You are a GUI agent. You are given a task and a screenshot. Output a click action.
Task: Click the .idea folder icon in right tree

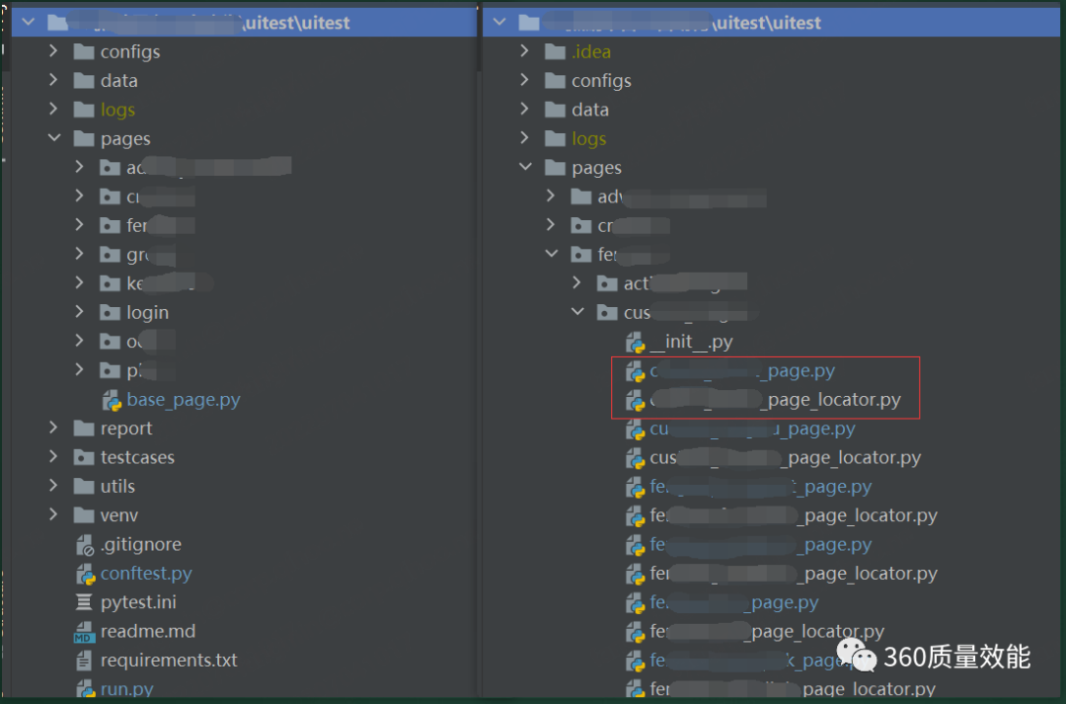[555, 51]
